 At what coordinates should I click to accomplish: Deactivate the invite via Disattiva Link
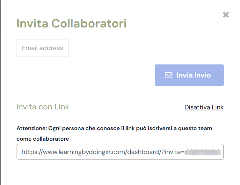click(204, 107)
